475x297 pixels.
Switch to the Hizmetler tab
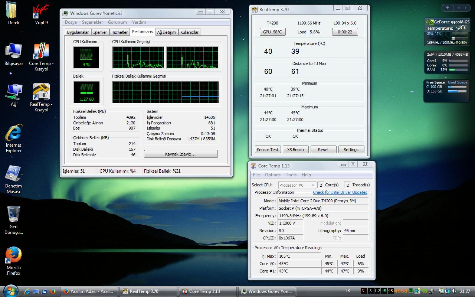click(x=119, y=32)
